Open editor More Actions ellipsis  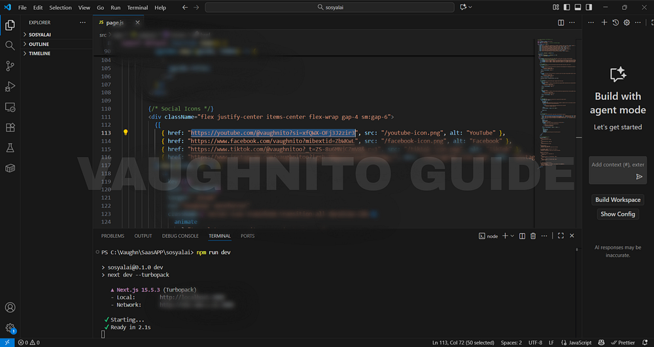click(x=572, y=22)
